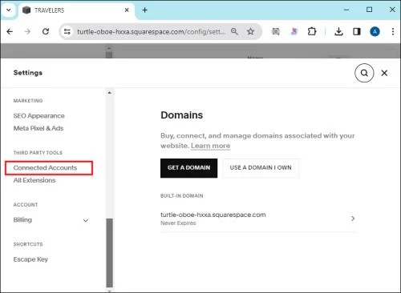Screen dimensions: 401x293
Task: Click the ACCOUNT section label
Action: coord(26,205)
